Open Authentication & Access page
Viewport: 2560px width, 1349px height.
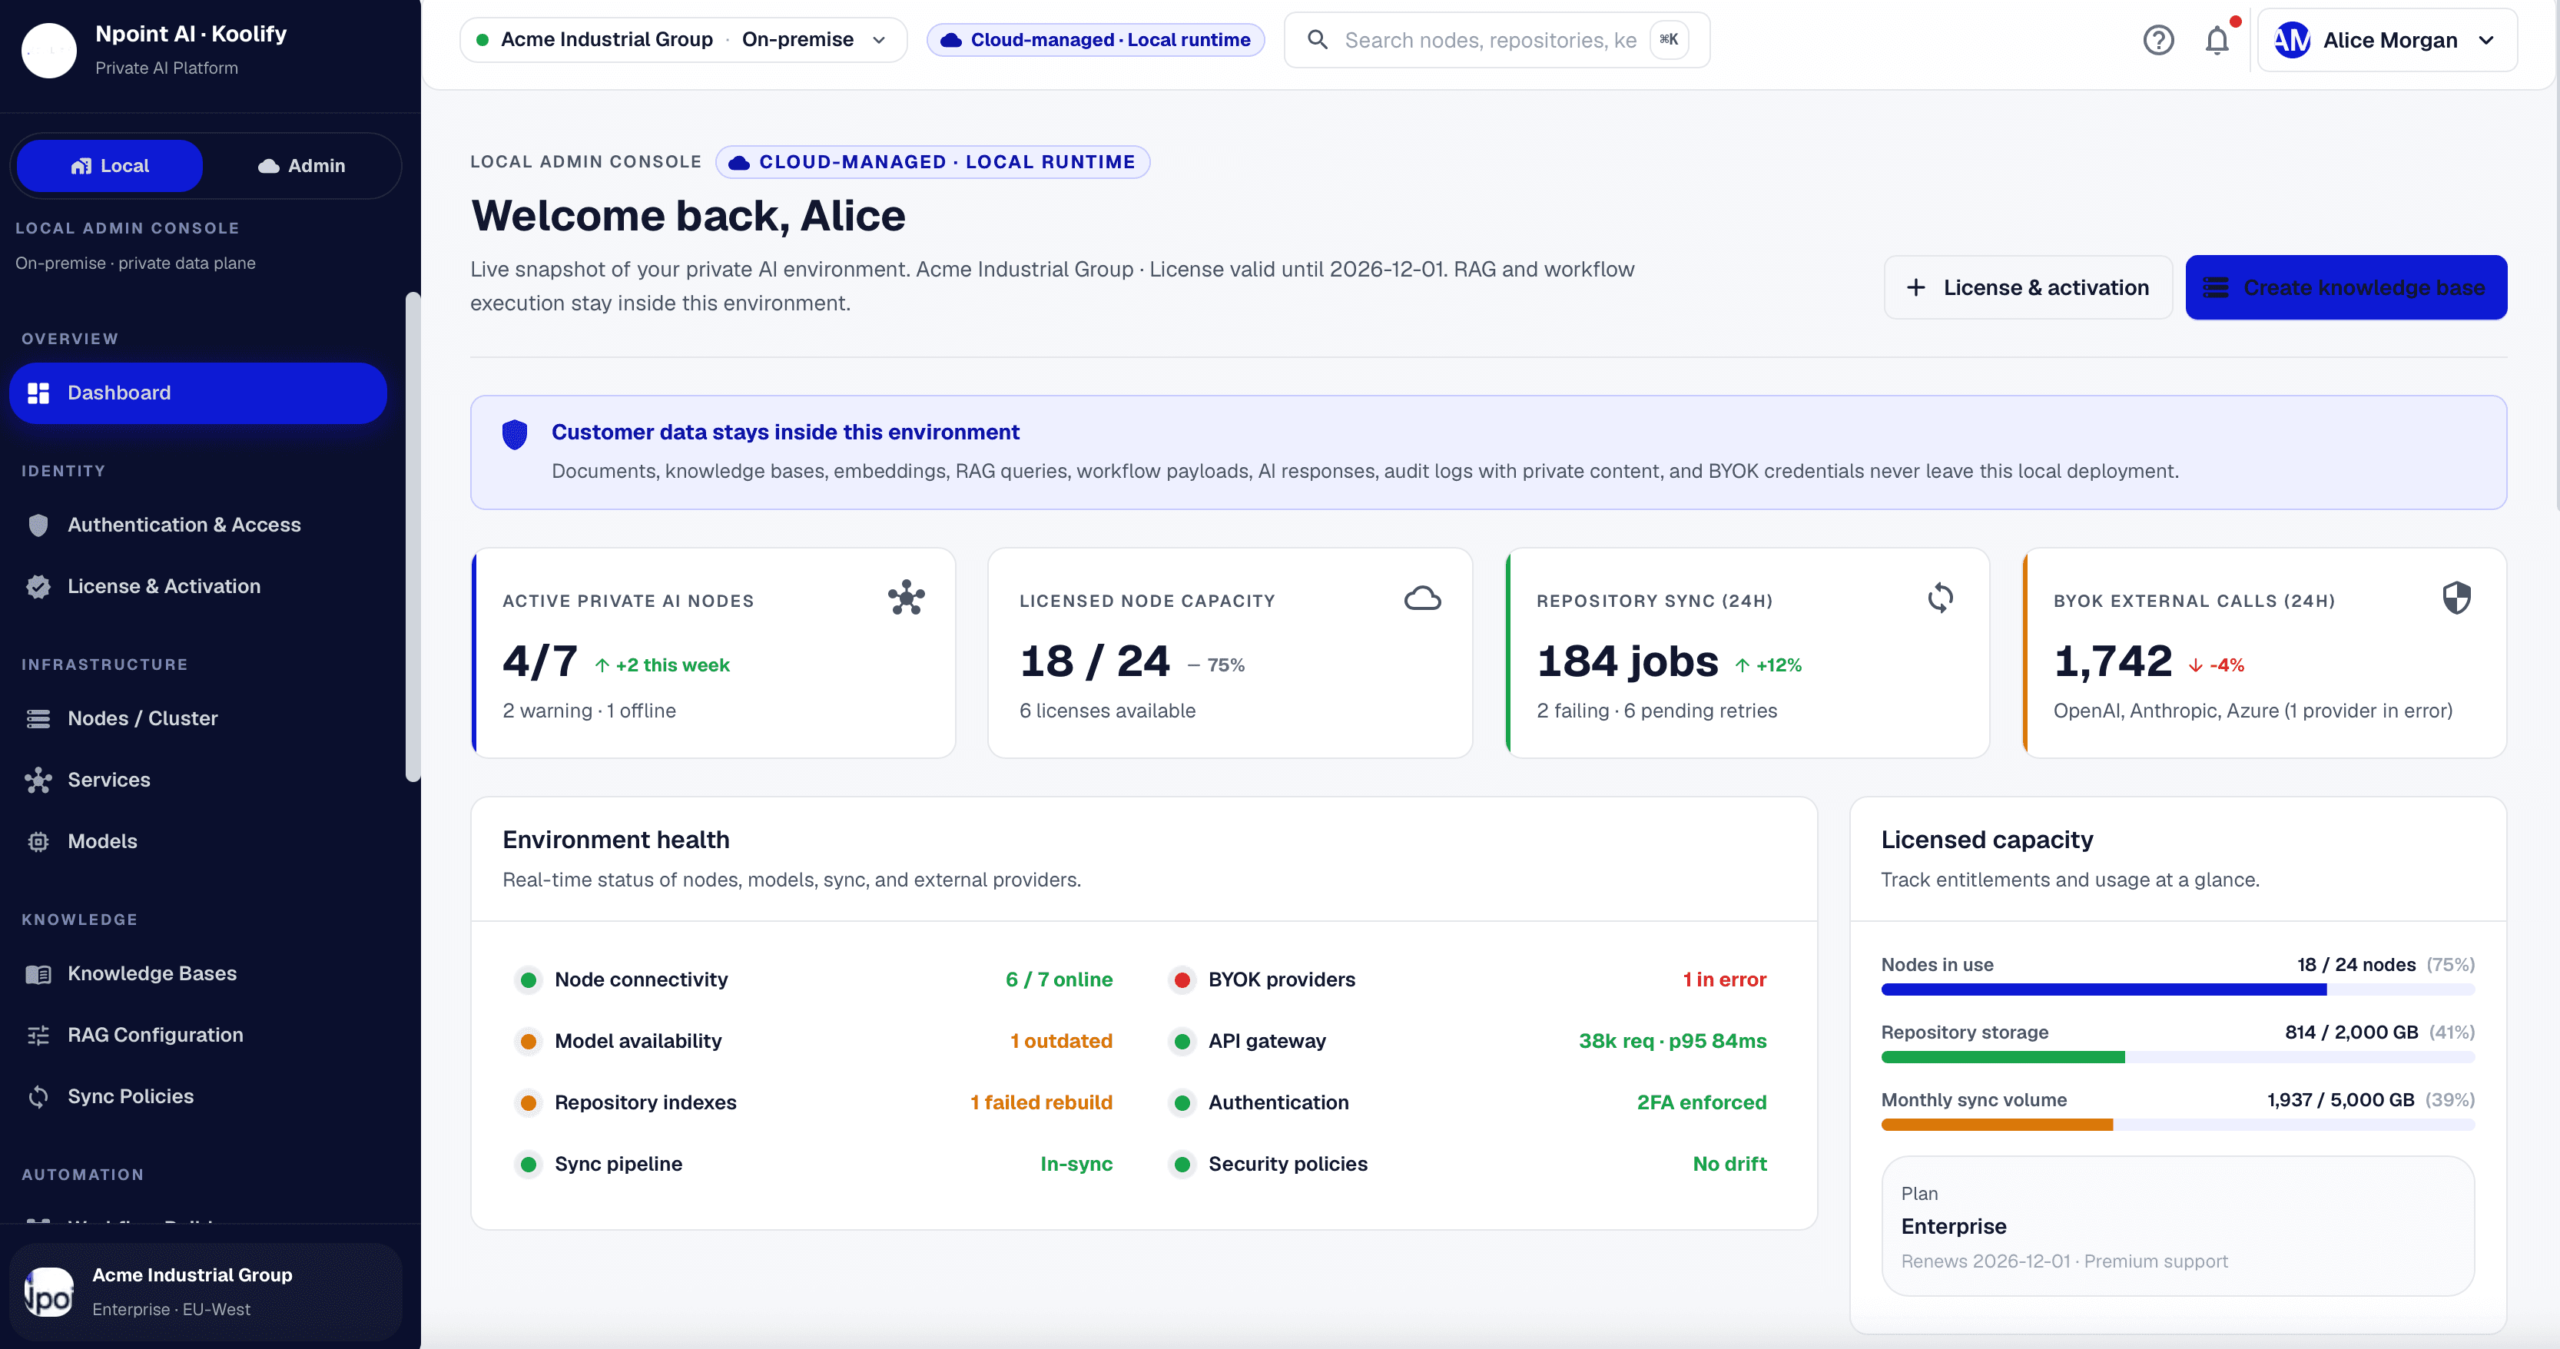[197, 525]
